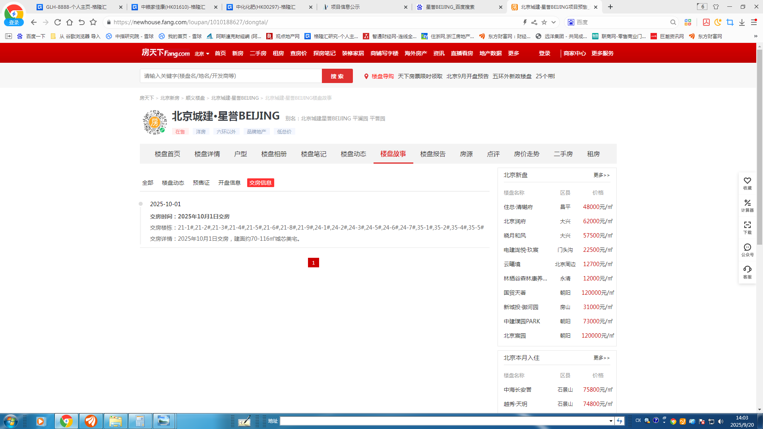
Task: Open the 计算器 calculator sidebar icon
Action: [748, 205]
